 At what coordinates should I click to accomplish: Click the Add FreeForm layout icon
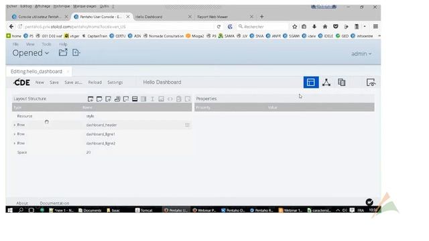[x=126, y=99]
